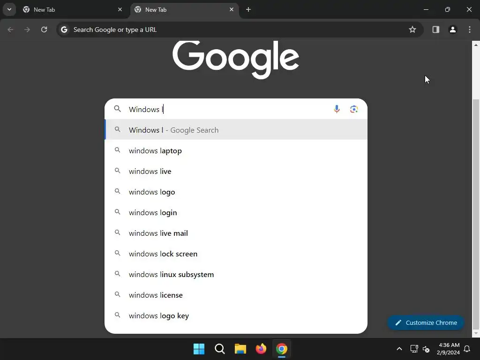Open the profile avatar menu
480x360 pixels.
[452, 30]
